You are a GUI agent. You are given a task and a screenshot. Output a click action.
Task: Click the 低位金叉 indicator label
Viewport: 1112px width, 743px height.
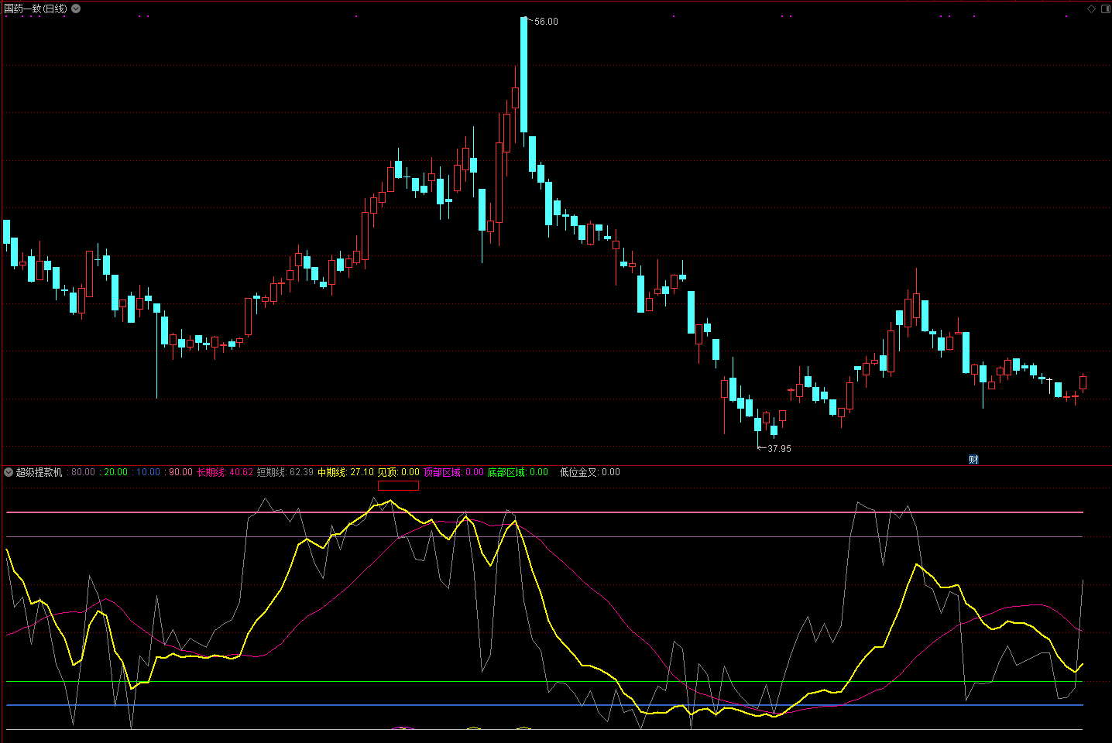click(x=578, y=472)
